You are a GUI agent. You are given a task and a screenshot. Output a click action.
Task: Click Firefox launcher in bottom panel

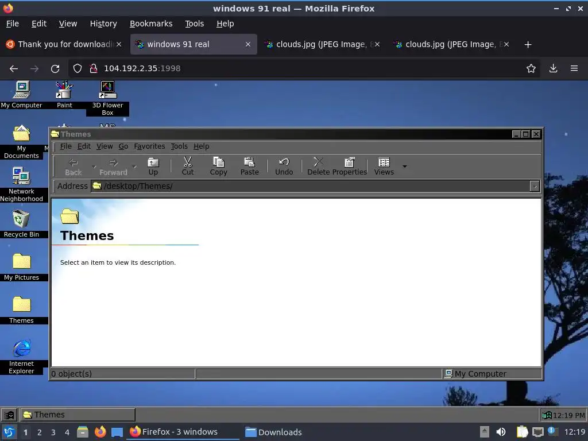(100, 432)
